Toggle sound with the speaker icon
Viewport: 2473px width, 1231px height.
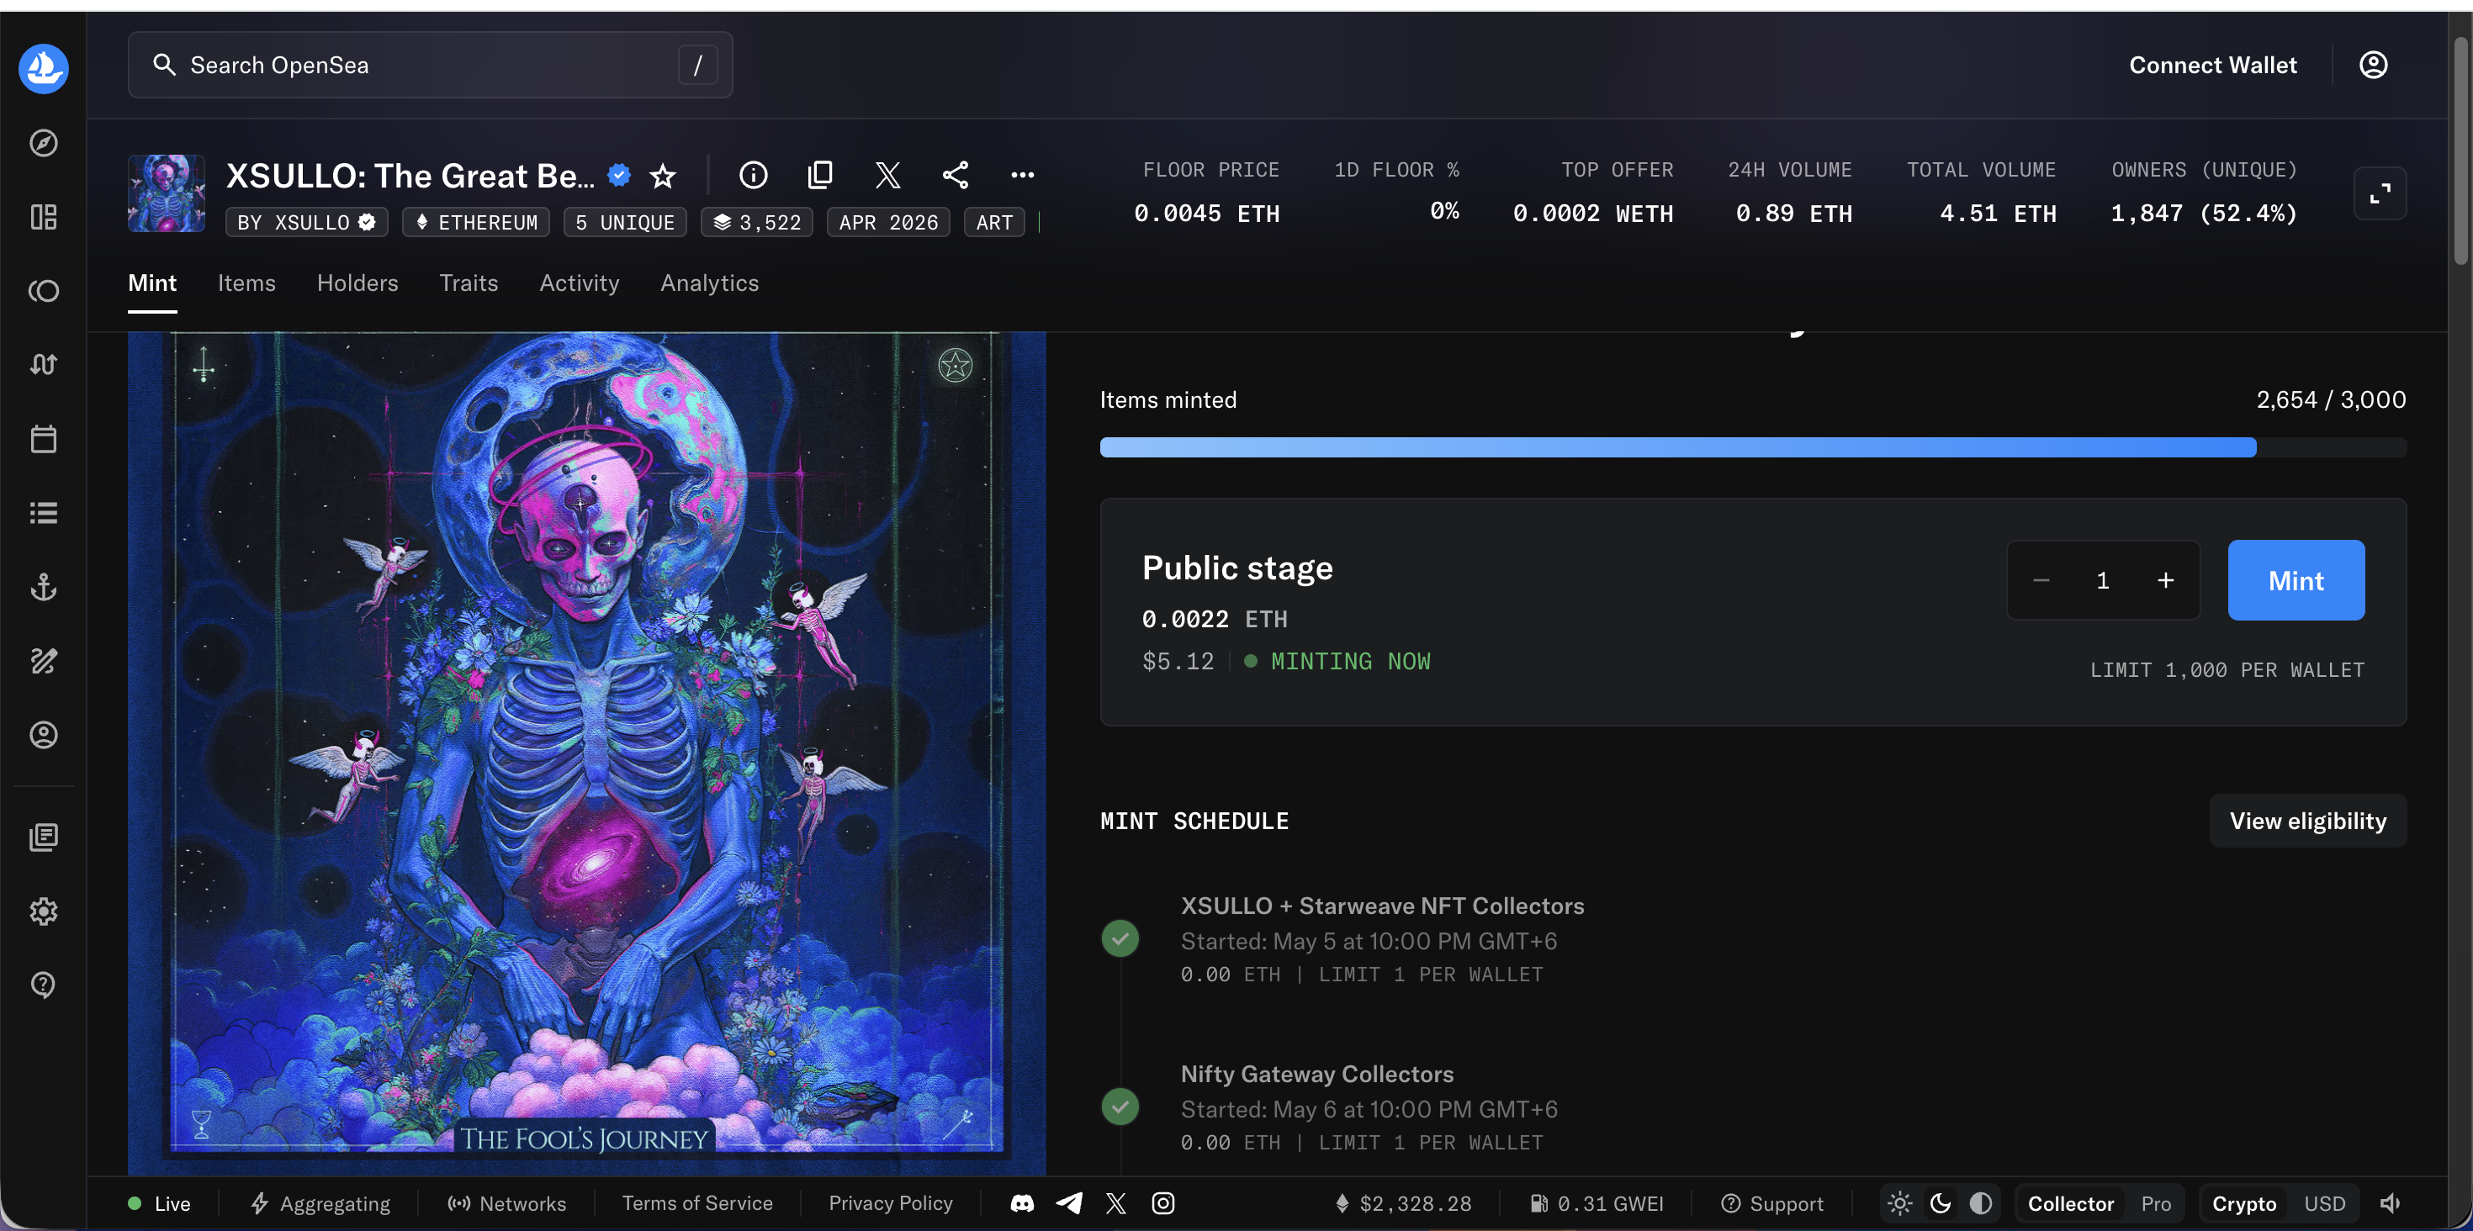click(x=2391, y=1203)
